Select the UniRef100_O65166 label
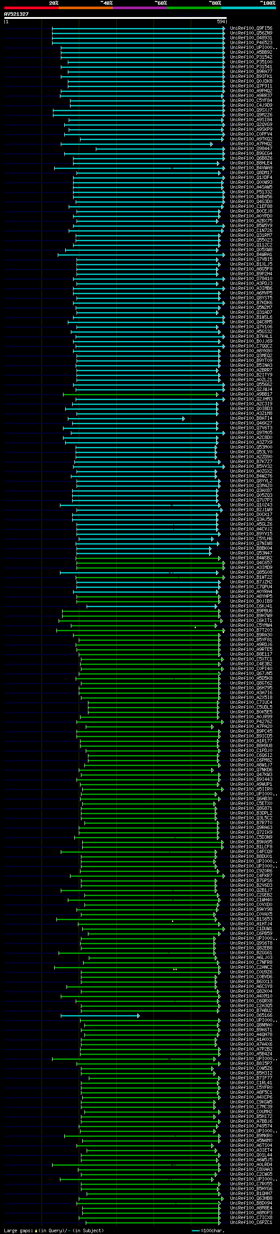The height and width of the screenshot is (1234, 280). [251, 1015]
